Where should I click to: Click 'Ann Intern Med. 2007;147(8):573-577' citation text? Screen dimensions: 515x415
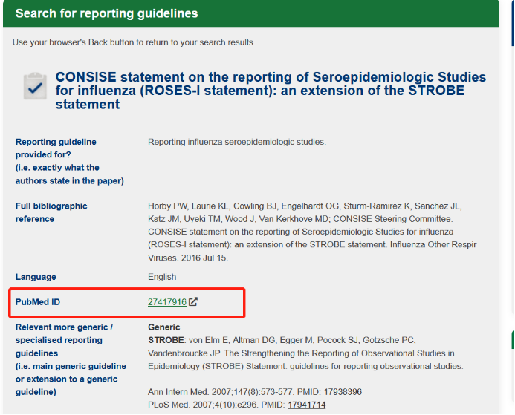[221, 392]
